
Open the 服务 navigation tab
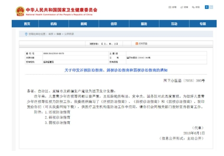pos(144,24)
